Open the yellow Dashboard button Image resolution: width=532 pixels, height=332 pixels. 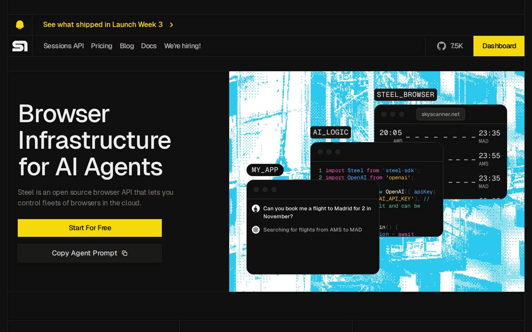[499, 46]
